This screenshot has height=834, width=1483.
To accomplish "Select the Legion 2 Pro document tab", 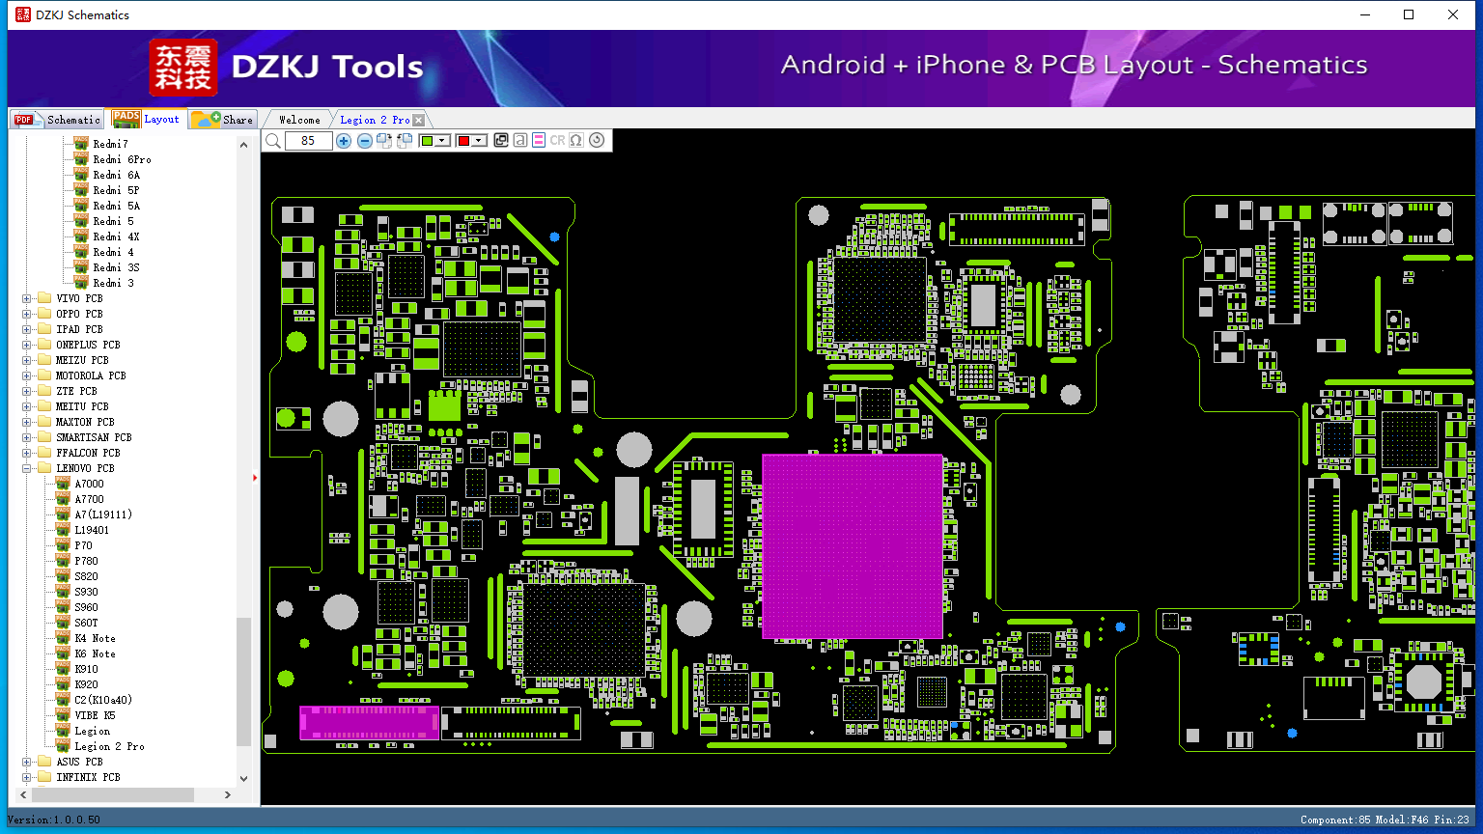I will (375, 120).
